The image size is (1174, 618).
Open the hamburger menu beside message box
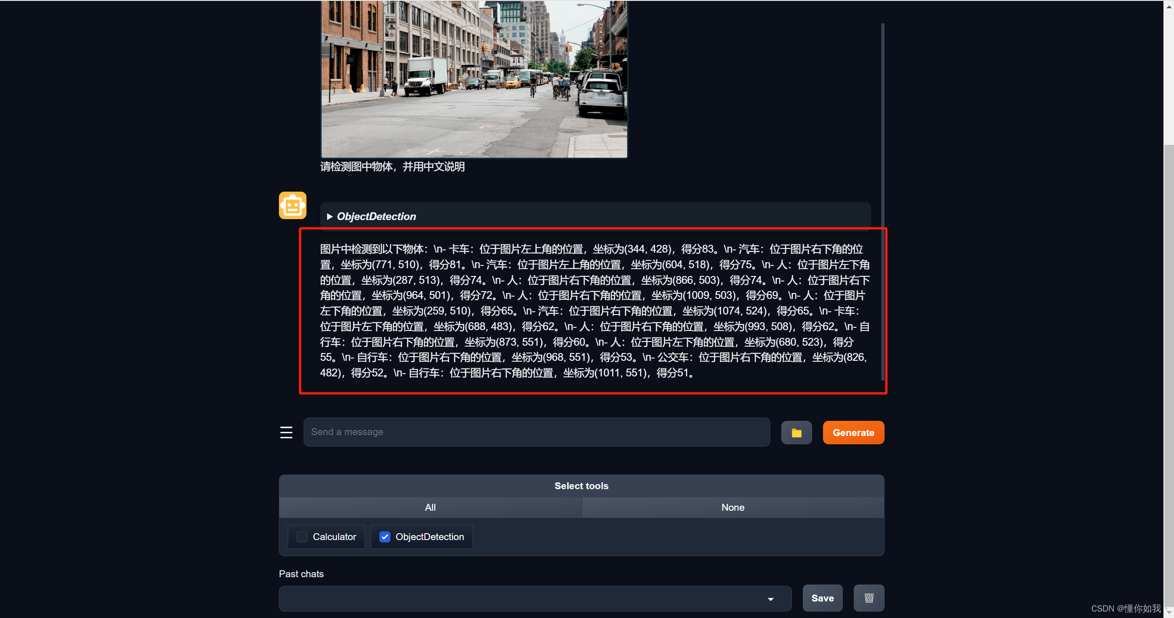(286, 432)
